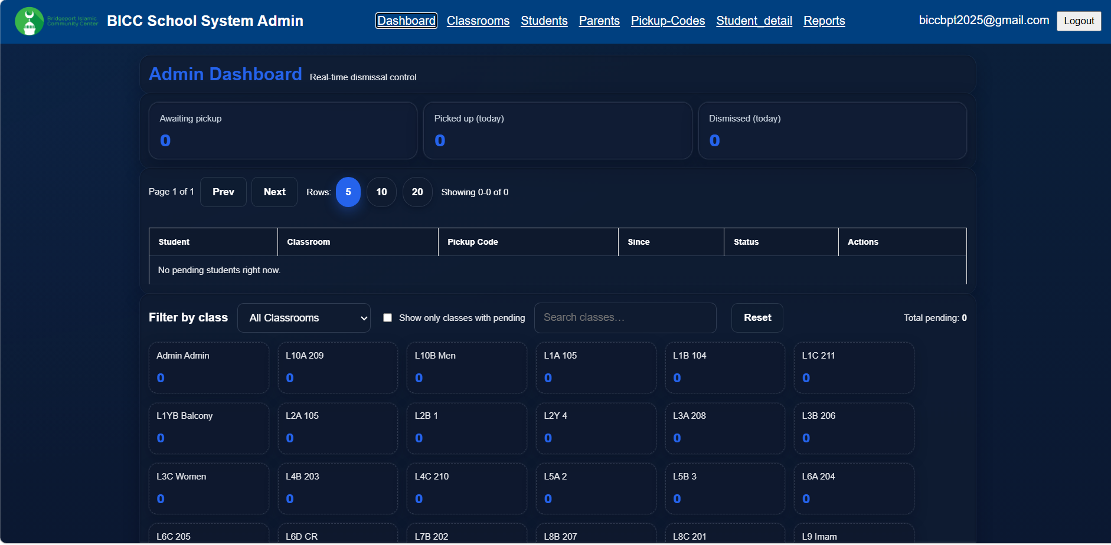This screenshot has height=545, width=1111.
Task: Enable show only classes with pending
Action: click(388, 318)
